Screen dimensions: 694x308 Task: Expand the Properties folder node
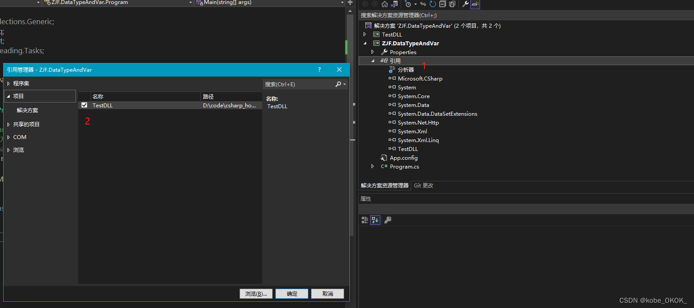coord(372,52)
